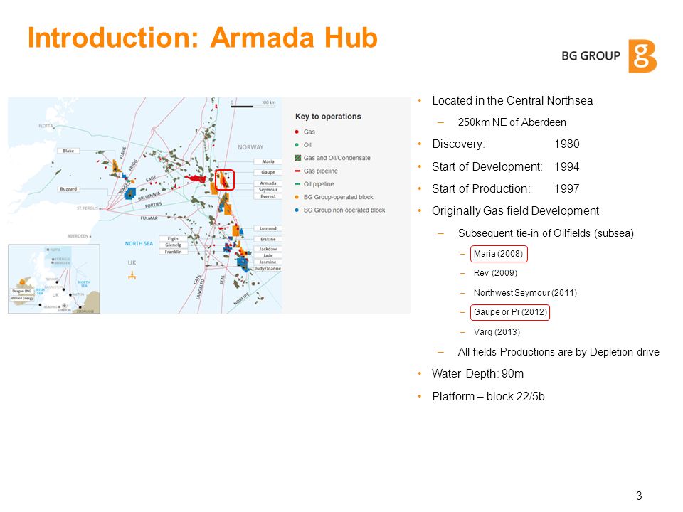Click the hatched Gas and Oil/Condensate legend square

click(x=298, y=158)
